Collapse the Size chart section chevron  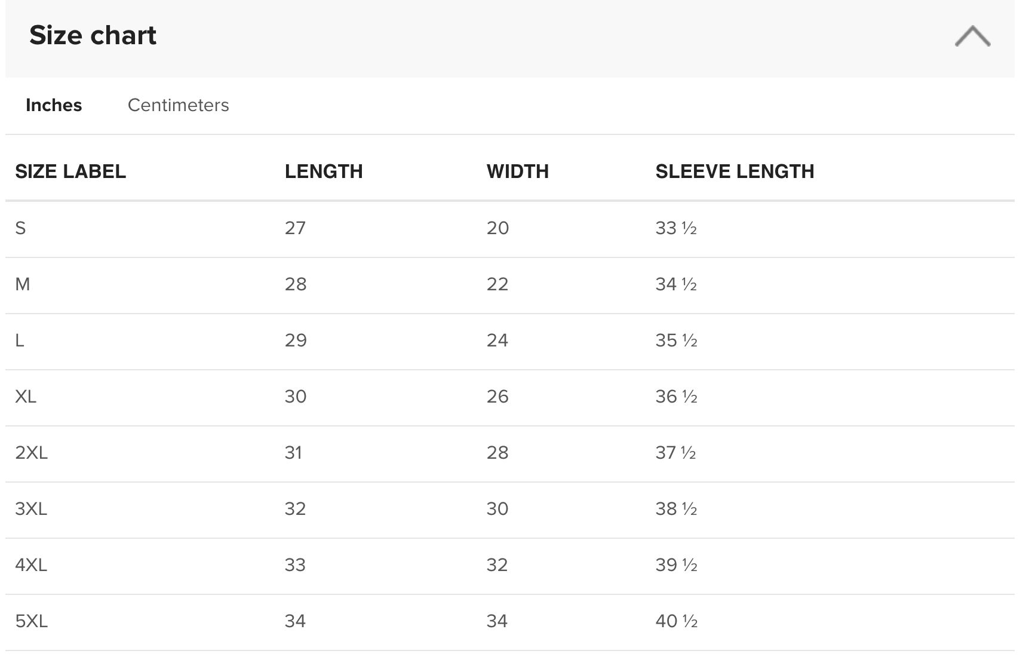click(972, 36)
